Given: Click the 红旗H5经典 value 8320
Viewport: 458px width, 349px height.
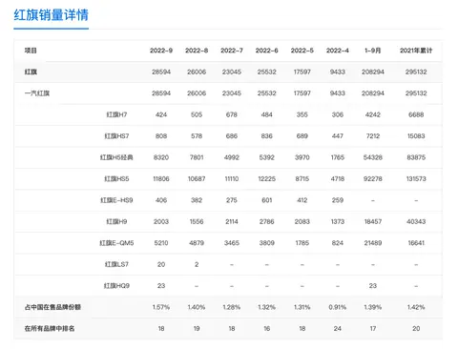Looking at the screenshot, I should point(161,157).
